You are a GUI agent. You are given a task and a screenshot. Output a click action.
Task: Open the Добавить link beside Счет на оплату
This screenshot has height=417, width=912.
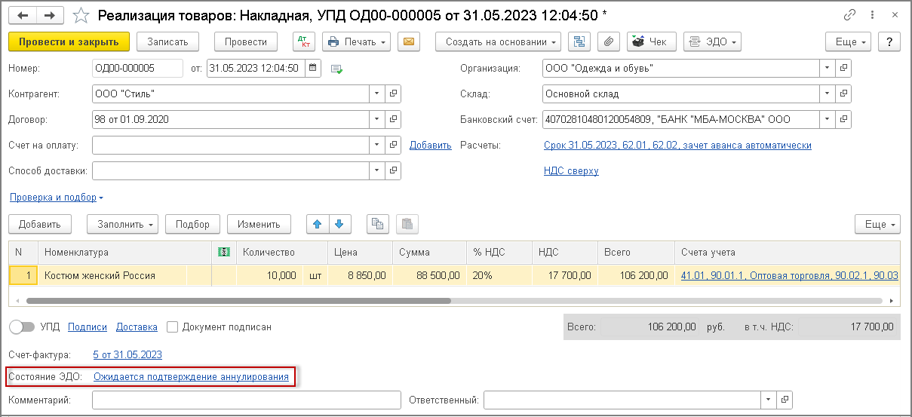click(x=430, y=146)
